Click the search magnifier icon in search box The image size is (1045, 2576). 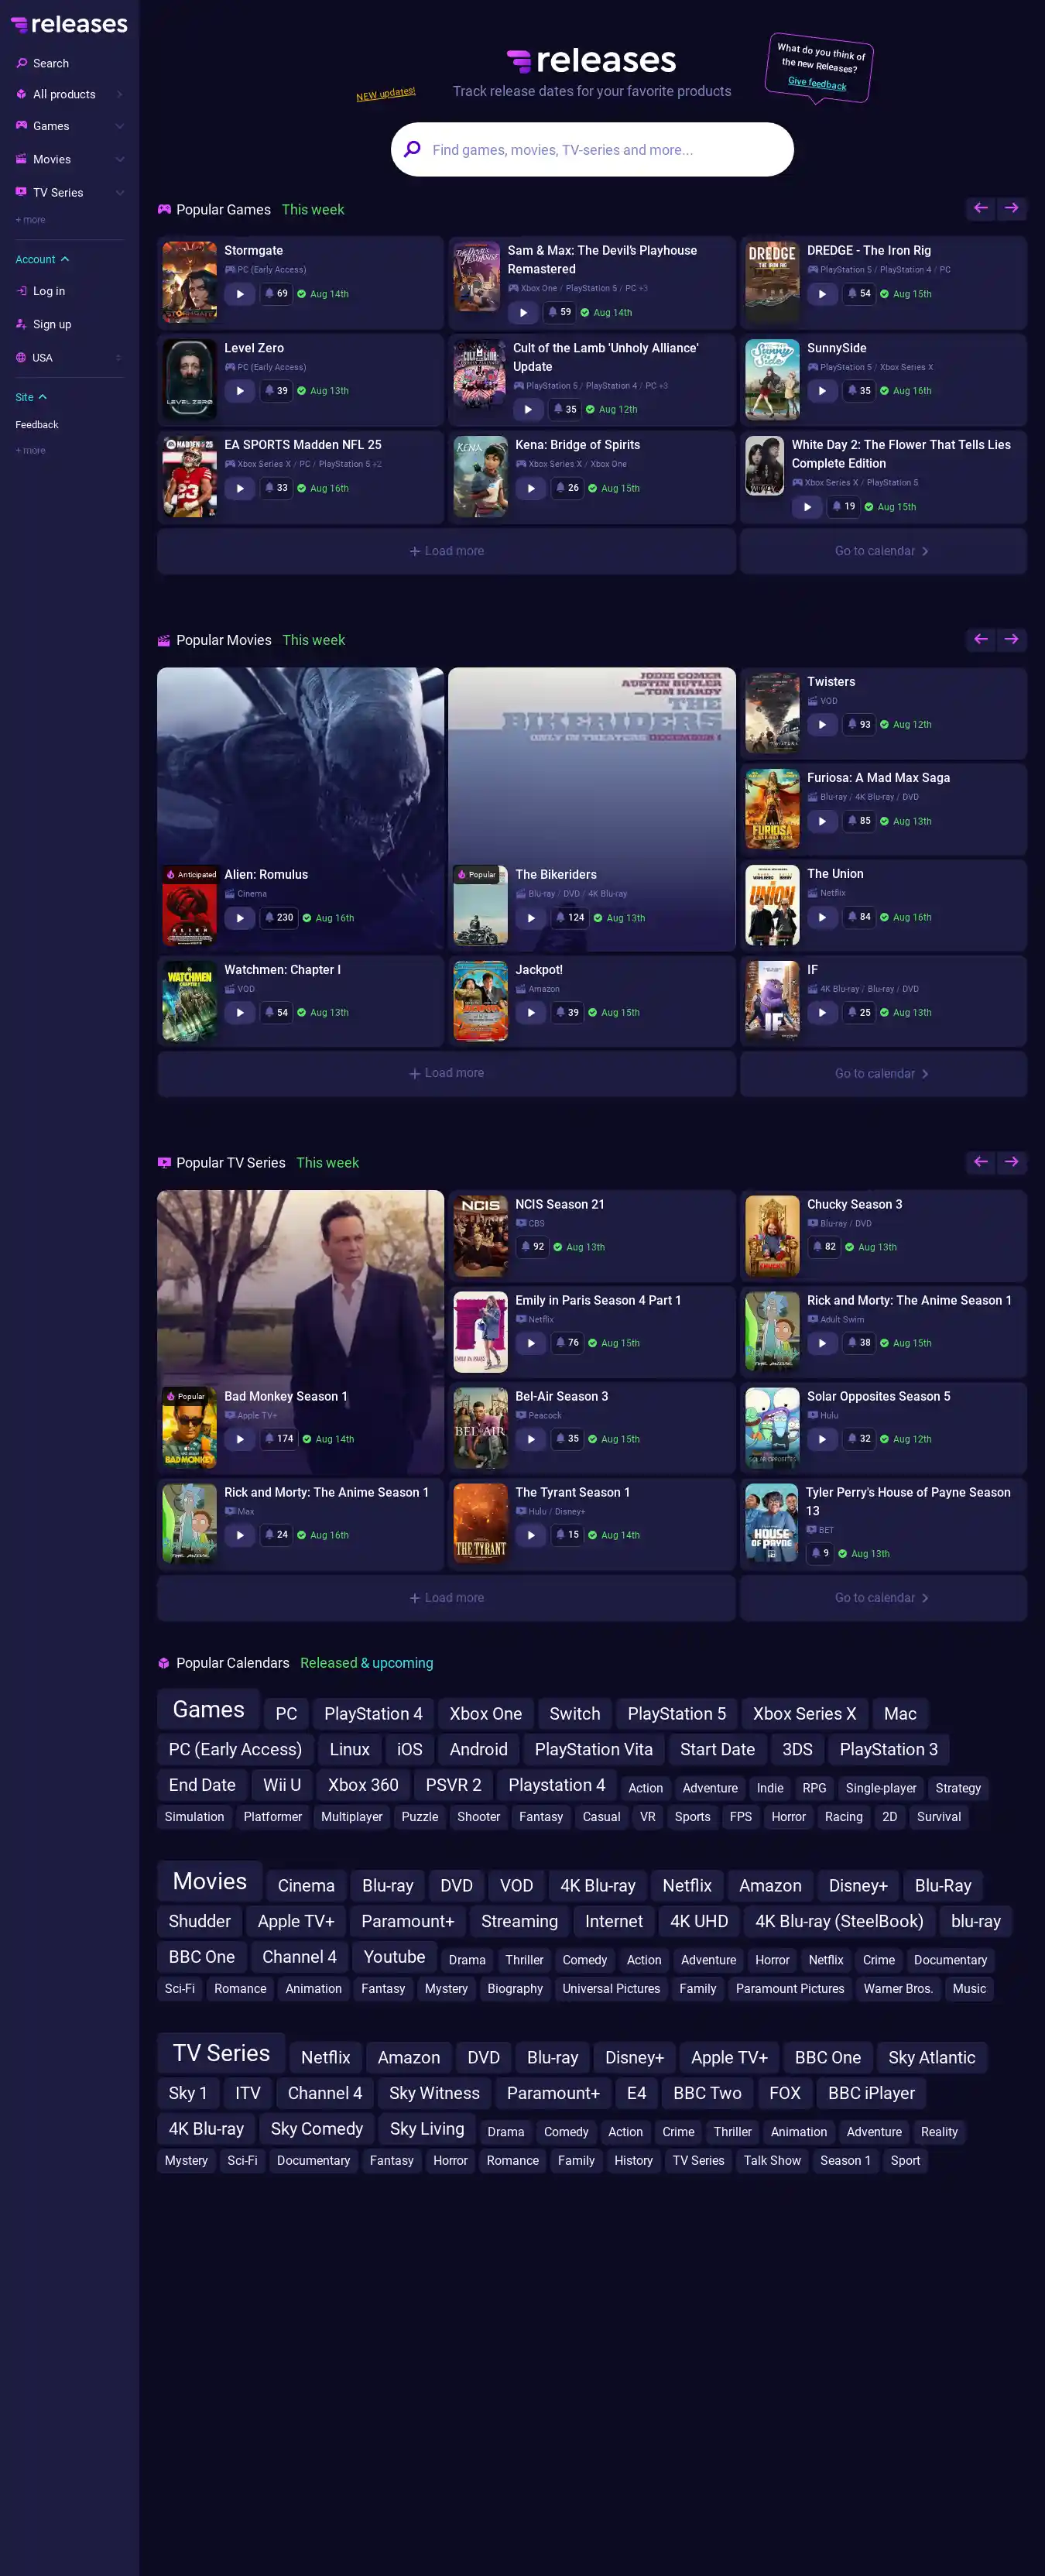[x=412, y=150]
